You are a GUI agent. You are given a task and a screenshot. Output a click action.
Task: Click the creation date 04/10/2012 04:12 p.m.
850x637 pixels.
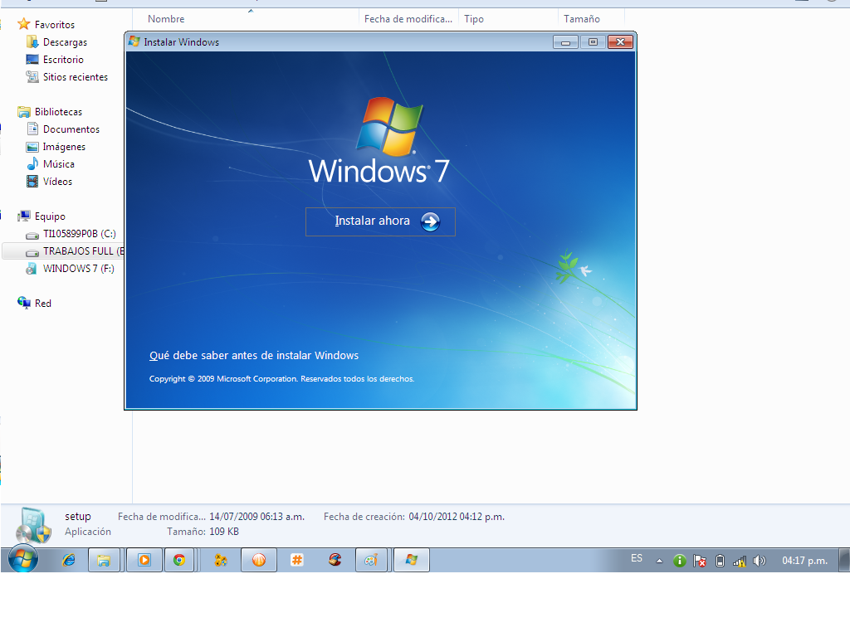point(457,517)
